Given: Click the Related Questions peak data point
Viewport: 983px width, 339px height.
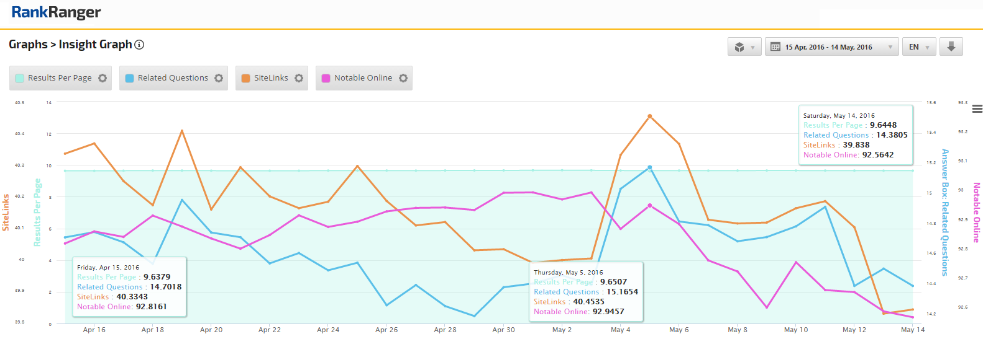Looking at the screenshot, I should click(x=650, y=167).
